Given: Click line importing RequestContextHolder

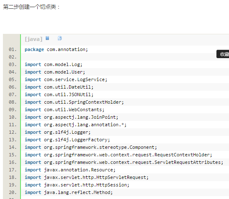Looking at the screenshot, I should 118,155.
